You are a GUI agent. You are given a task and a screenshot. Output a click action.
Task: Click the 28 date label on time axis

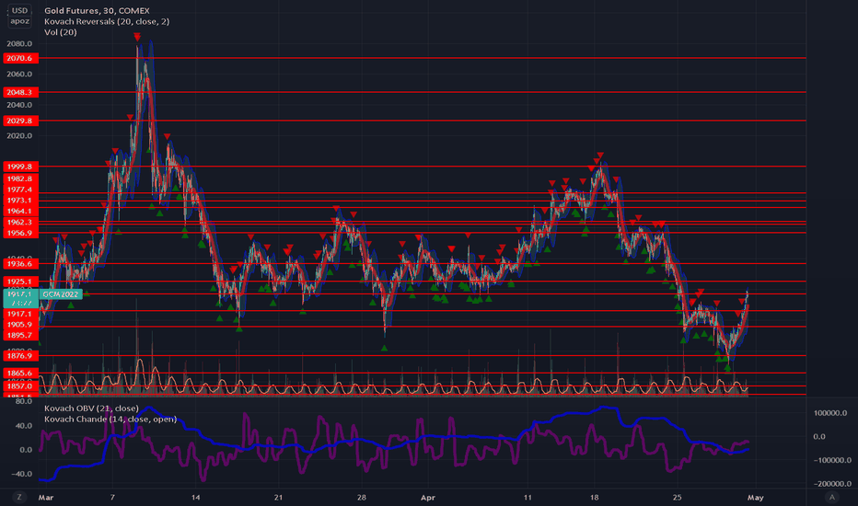point(362,497)
